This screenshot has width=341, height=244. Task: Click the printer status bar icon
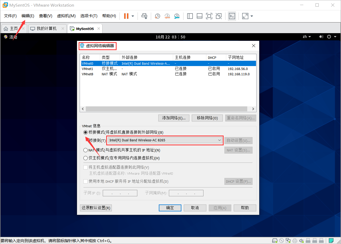[295, 241]
